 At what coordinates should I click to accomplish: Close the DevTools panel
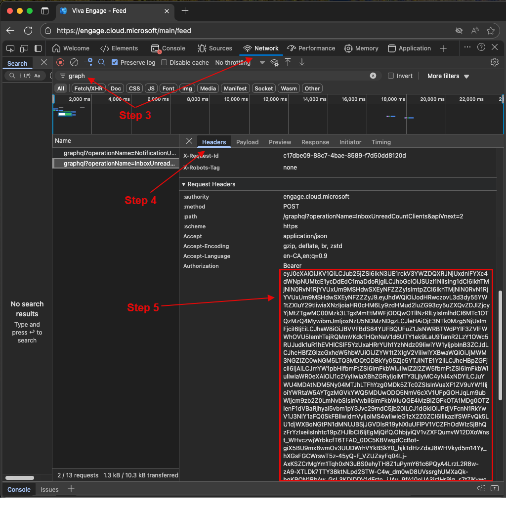click(x=495, y=47)
